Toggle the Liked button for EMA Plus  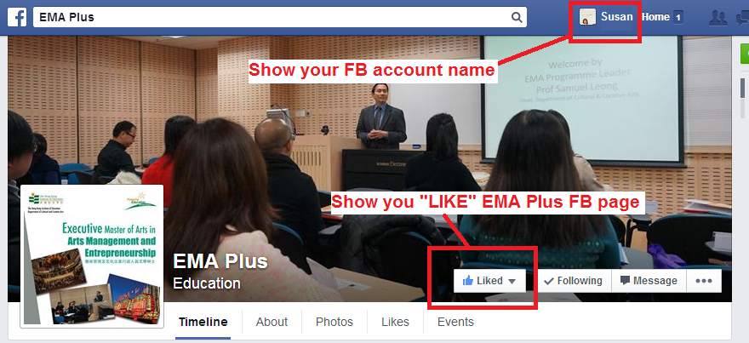[489, 280]
